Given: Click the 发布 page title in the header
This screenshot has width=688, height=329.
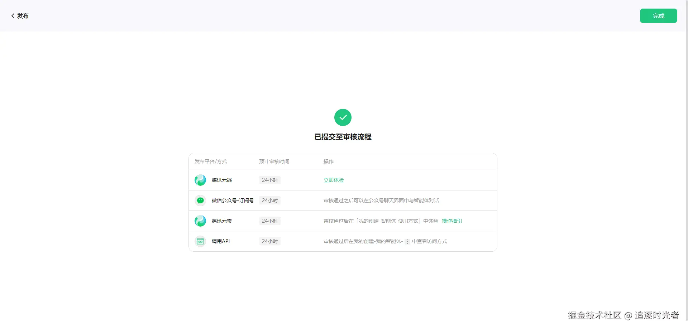Looking at the screenshot, I should 23,16.
